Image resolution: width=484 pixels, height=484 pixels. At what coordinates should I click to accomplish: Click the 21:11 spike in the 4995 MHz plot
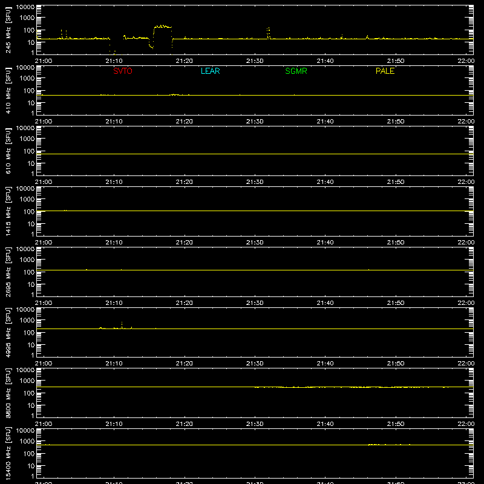[x=122, y=325]
